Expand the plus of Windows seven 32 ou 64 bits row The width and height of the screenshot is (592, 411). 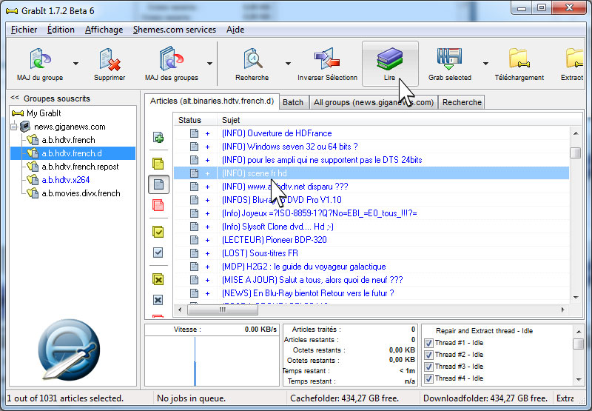(207, 147)
